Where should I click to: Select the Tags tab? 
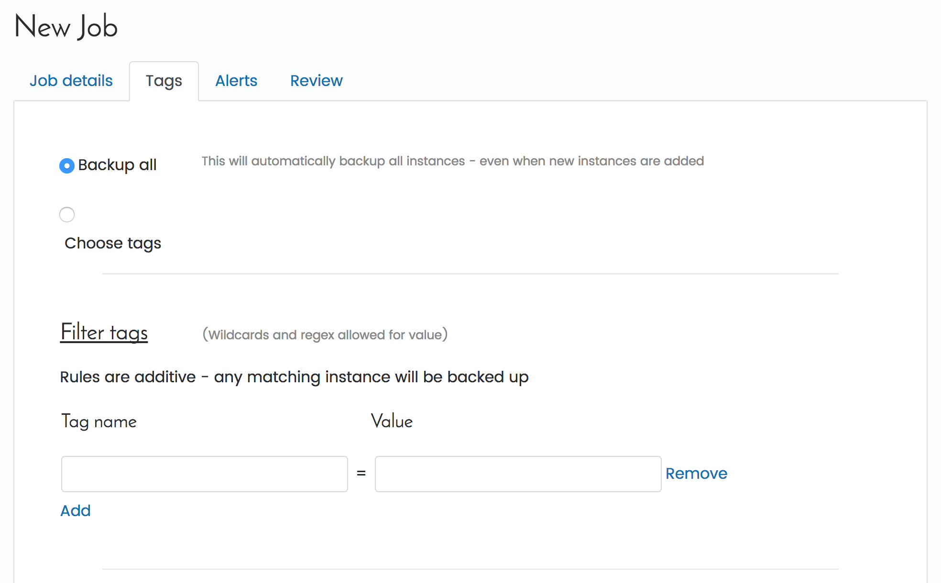coord(164,81)
